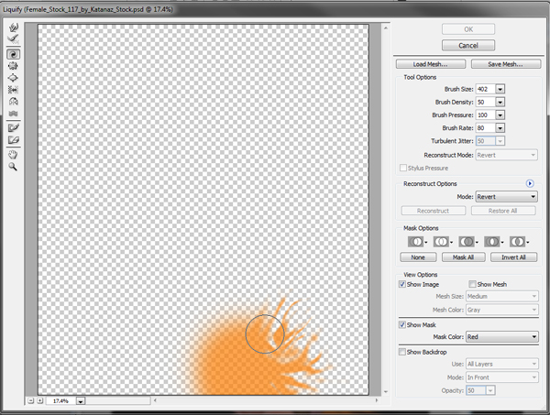Image resolution: width=550 pixels, height=415 pixels.
Task: Click the horizontal scrollbar right arrow
Action: point(377,400)
